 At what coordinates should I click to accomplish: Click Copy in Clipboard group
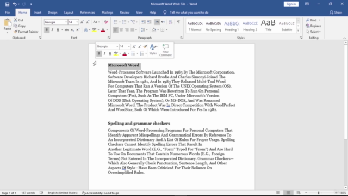[20, 26]
